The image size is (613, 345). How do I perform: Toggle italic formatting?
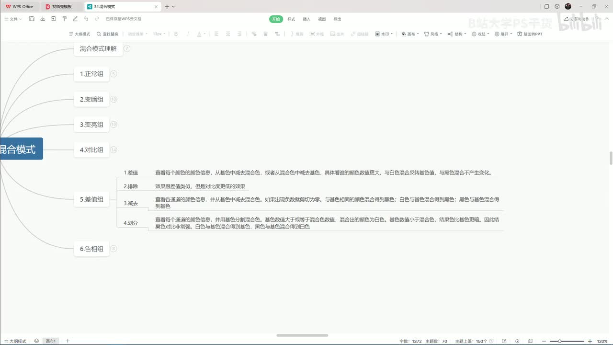pyautogui.click(x=188, y=34)
